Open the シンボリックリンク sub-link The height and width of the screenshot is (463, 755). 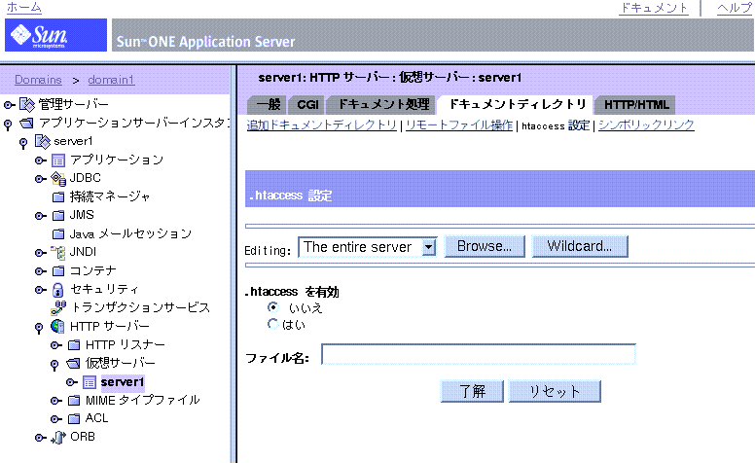tap(646, 125)
